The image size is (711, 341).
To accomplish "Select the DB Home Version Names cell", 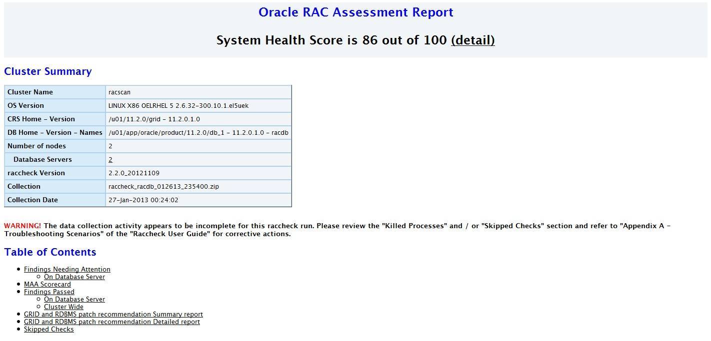I will [198, 132].
